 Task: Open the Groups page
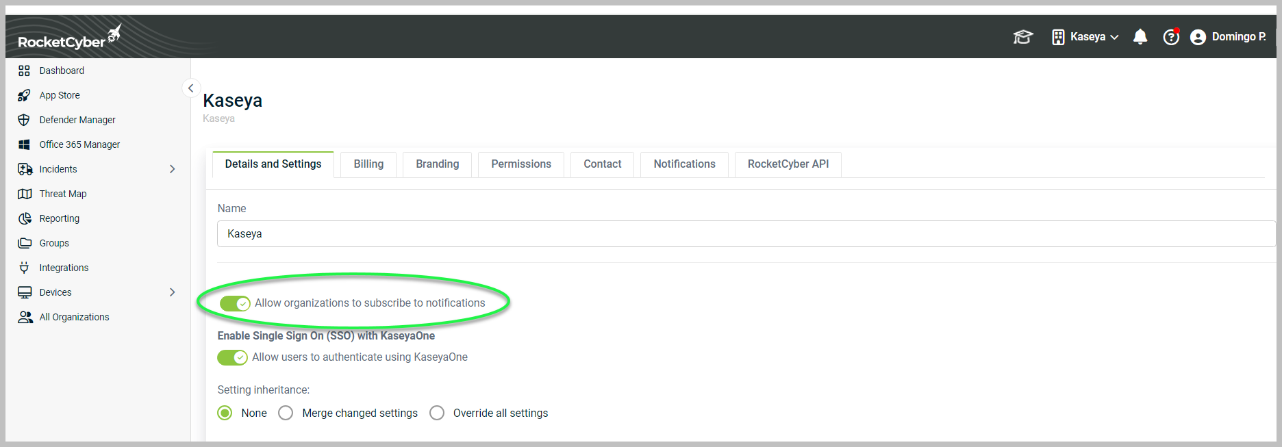tap(54, 243)
